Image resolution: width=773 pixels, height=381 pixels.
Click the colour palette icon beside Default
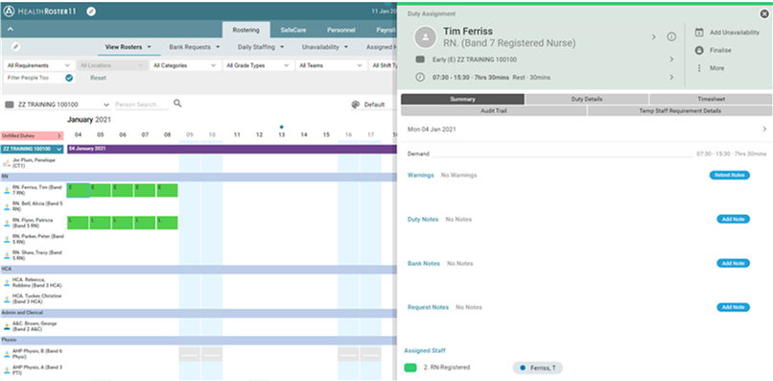click(356, 105)
